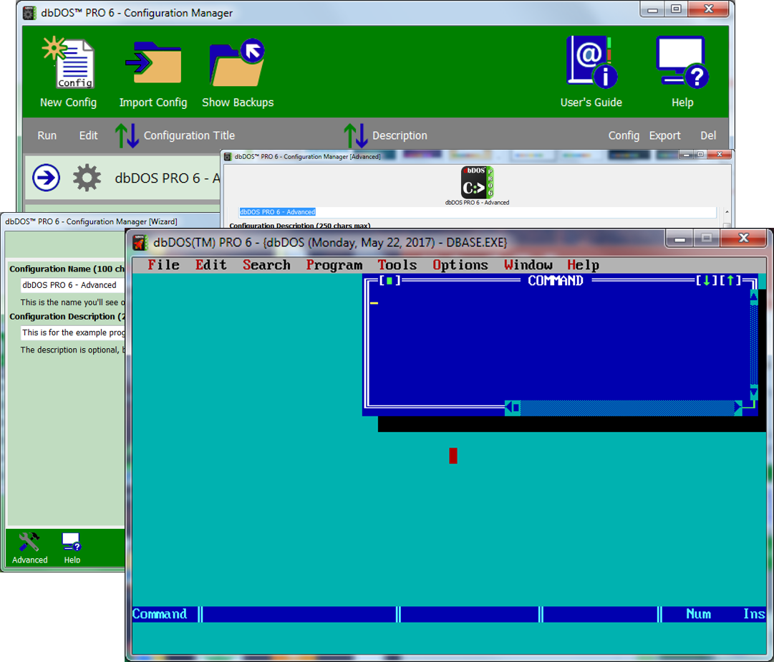774x662 pixels.
Task: Sort by Description arrows
Action: tap(355, 136)
